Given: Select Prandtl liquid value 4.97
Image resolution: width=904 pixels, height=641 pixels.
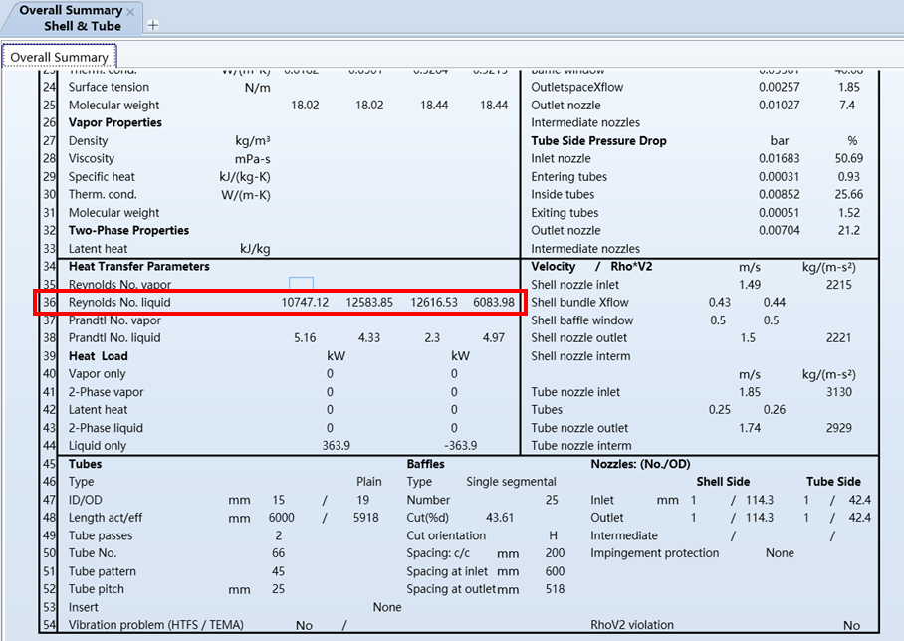Looking at the screenshot, I should point(494,338).
